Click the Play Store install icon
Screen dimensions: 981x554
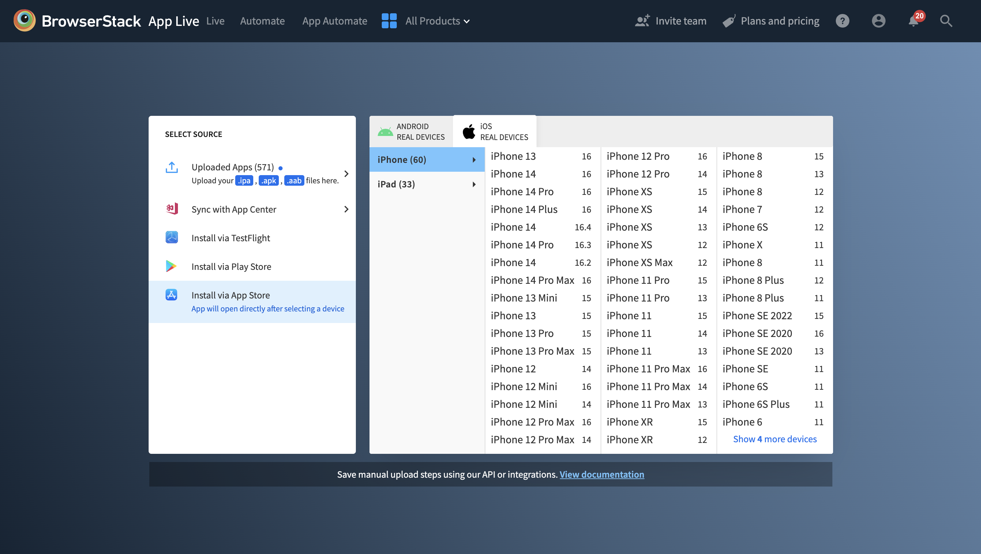pos(171,266)
